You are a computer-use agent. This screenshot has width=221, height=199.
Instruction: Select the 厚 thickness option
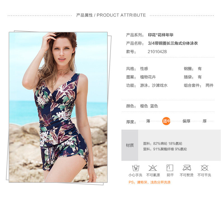pyautogui.click(x=204, y=121)
